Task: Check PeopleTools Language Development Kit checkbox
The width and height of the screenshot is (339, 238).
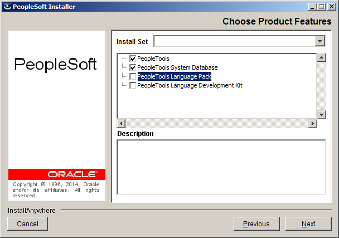Action: (133, 85)
